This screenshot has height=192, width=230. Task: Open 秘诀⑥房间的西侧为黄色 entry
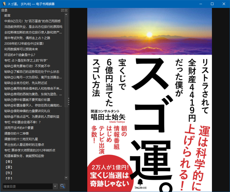(x=33, y=94)
